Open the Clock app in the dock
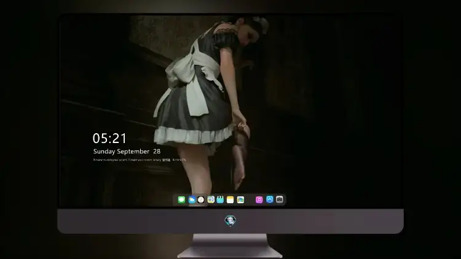Viewport: 461px width, 259px height. click(201, 199)
